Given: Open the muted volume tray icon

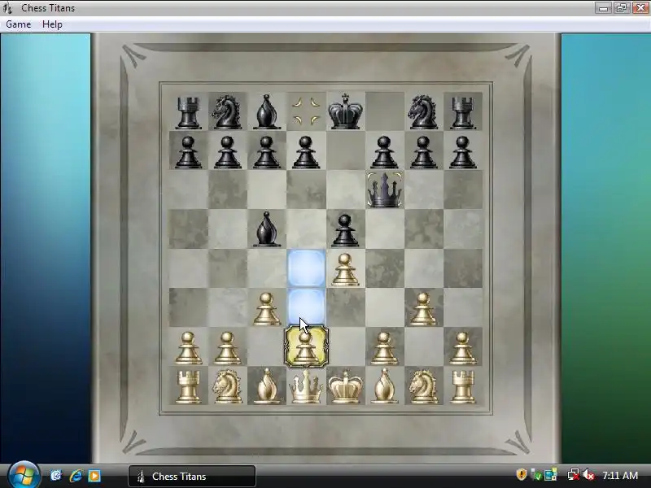Looking at the screenshot, I should coord(588,475).
